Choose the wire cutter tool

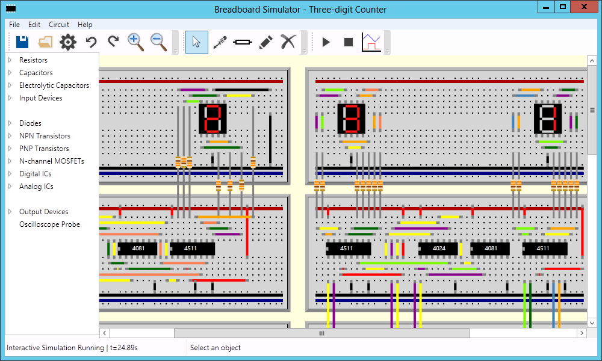(288, 42)
